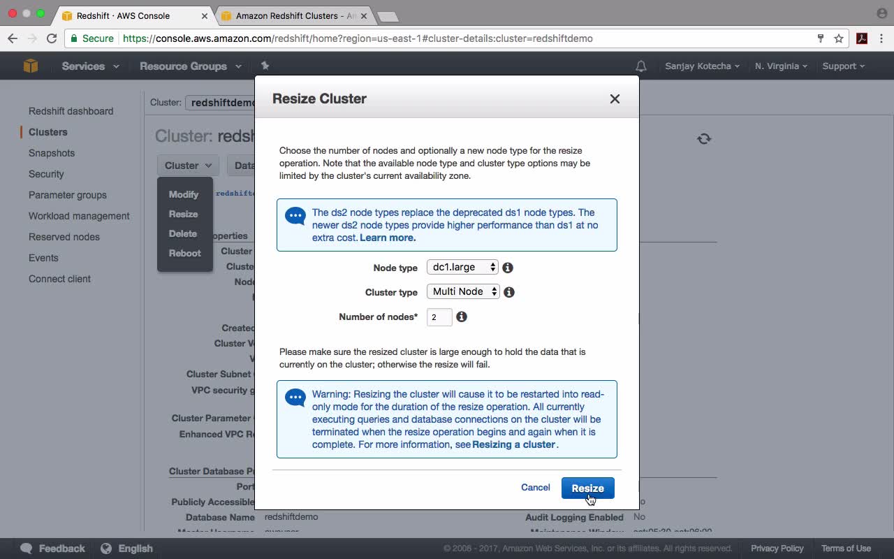Open the cluster selector redshiftdemo

point(221,103)
